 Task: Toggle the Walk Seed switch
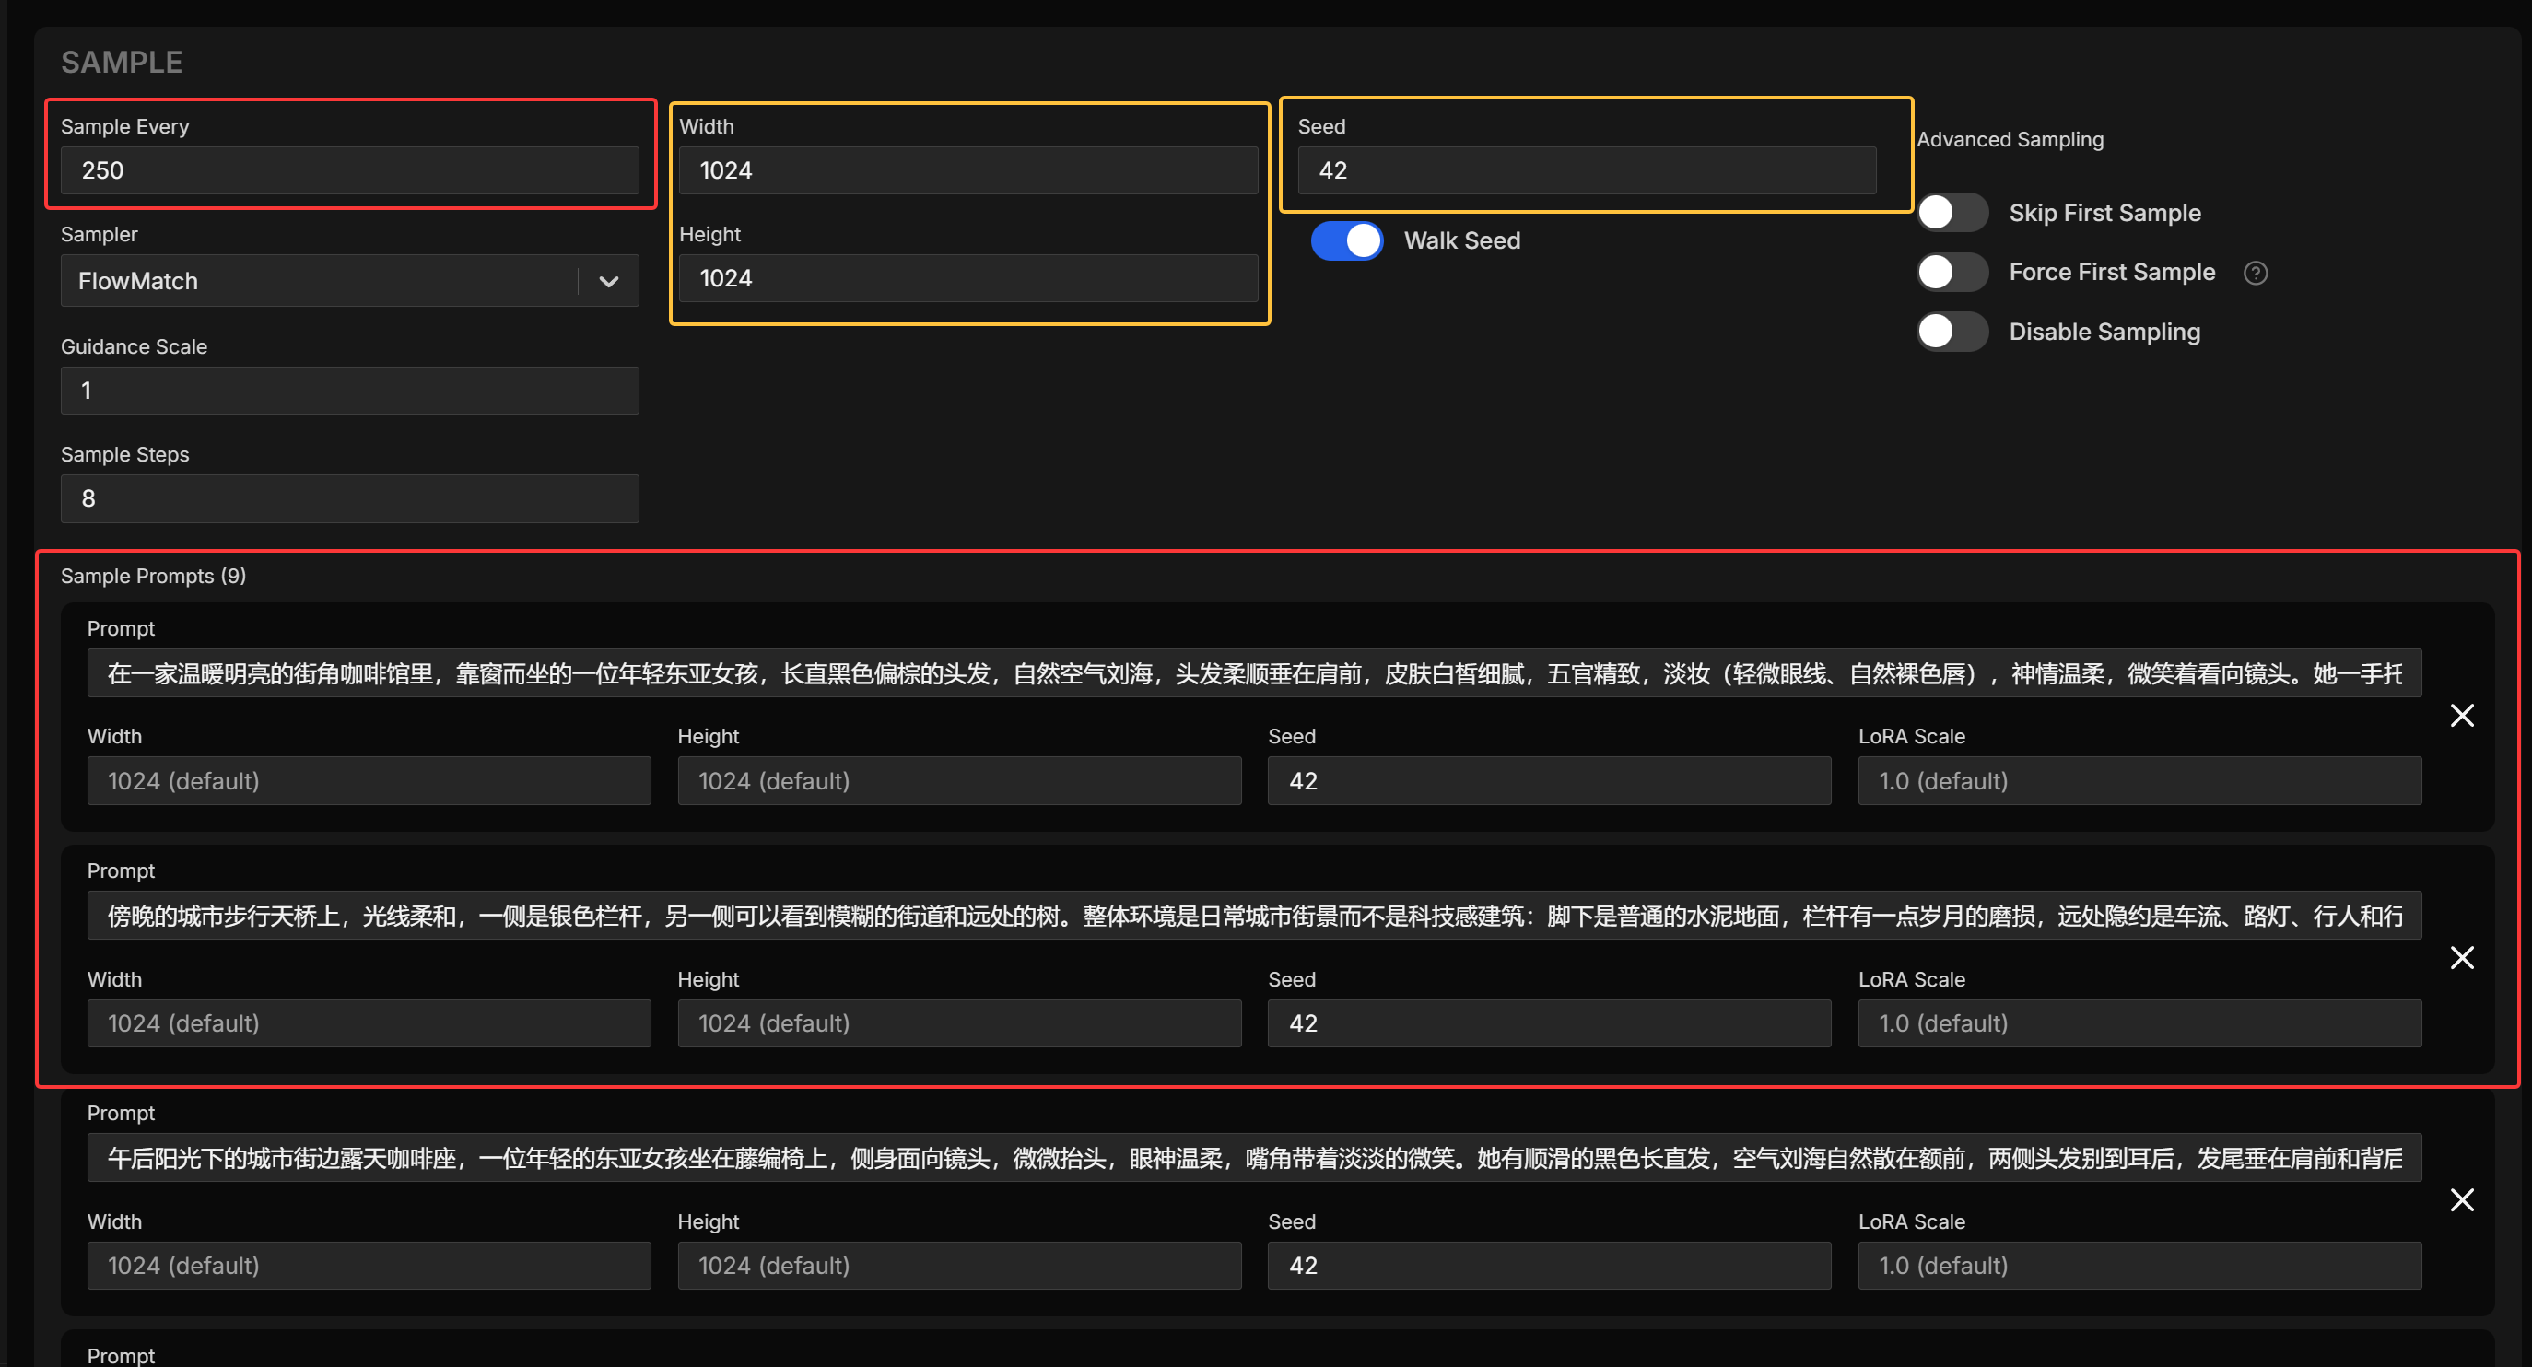(x=1346, y=240)
